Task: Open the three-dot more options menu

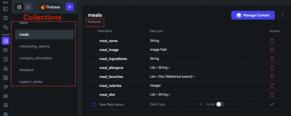Action: point(282,15)
